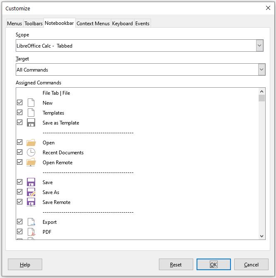Click the Open folder icon
The height and width of the screenshot is (278, 276).
point(31,142)
